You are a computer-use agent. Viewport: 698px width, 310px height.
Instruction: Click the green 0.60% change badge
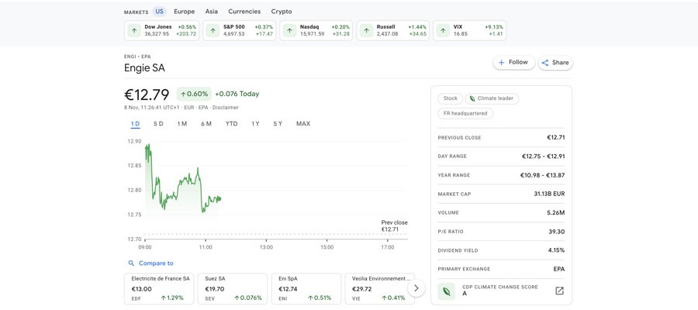[x=194, y=94]
